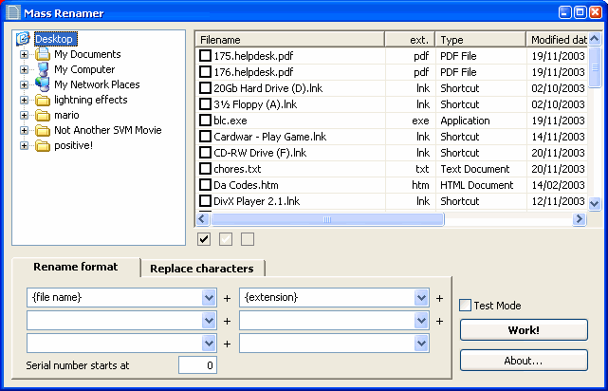Click the My Documents folder icon
The height and width of the screenshot is (391, 608).
point(42,54)
